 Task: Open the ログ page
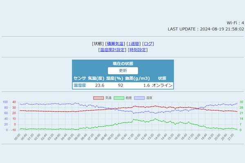148,44
